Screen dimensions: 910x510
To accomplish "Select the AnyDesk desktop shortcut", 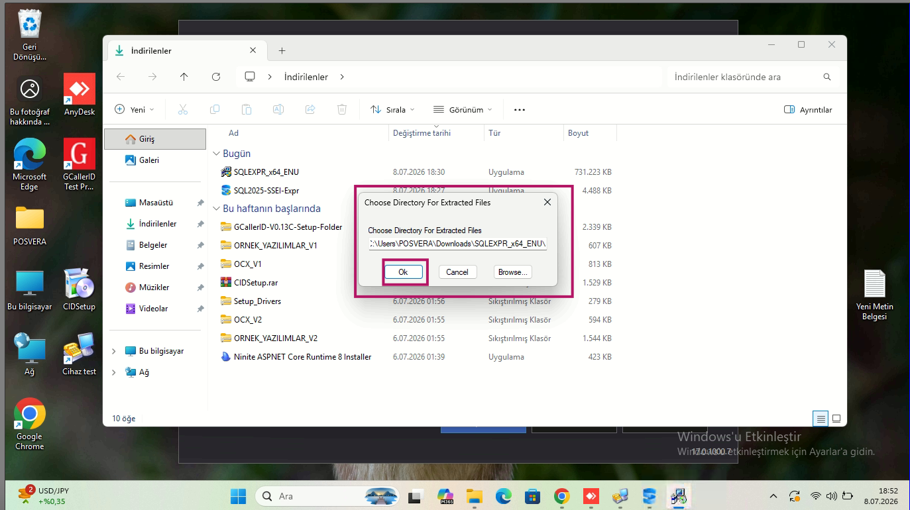I will tap(80, 95).
